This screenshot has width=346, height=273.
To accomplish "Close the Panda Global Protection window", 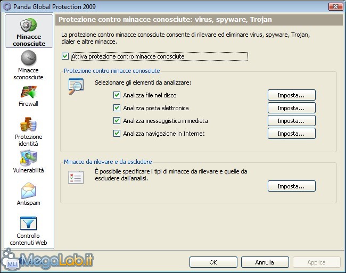I will 335,7.
